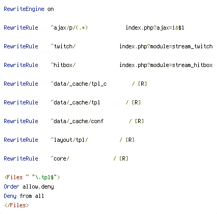Click the ^twitch/ rewrite pattern

point(63,46)
